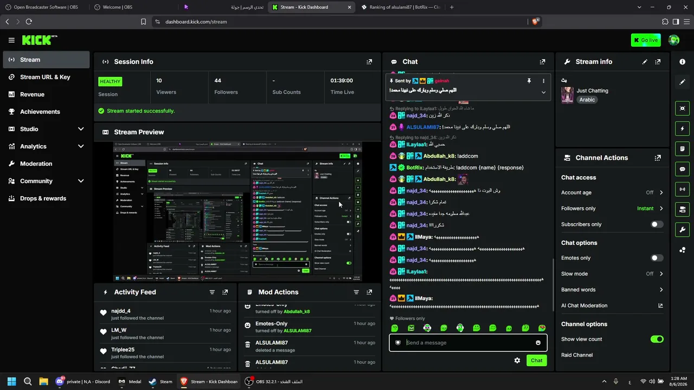Open Steam from the taskbar
The image size is (694, 390).
click(x=160, y=381)
